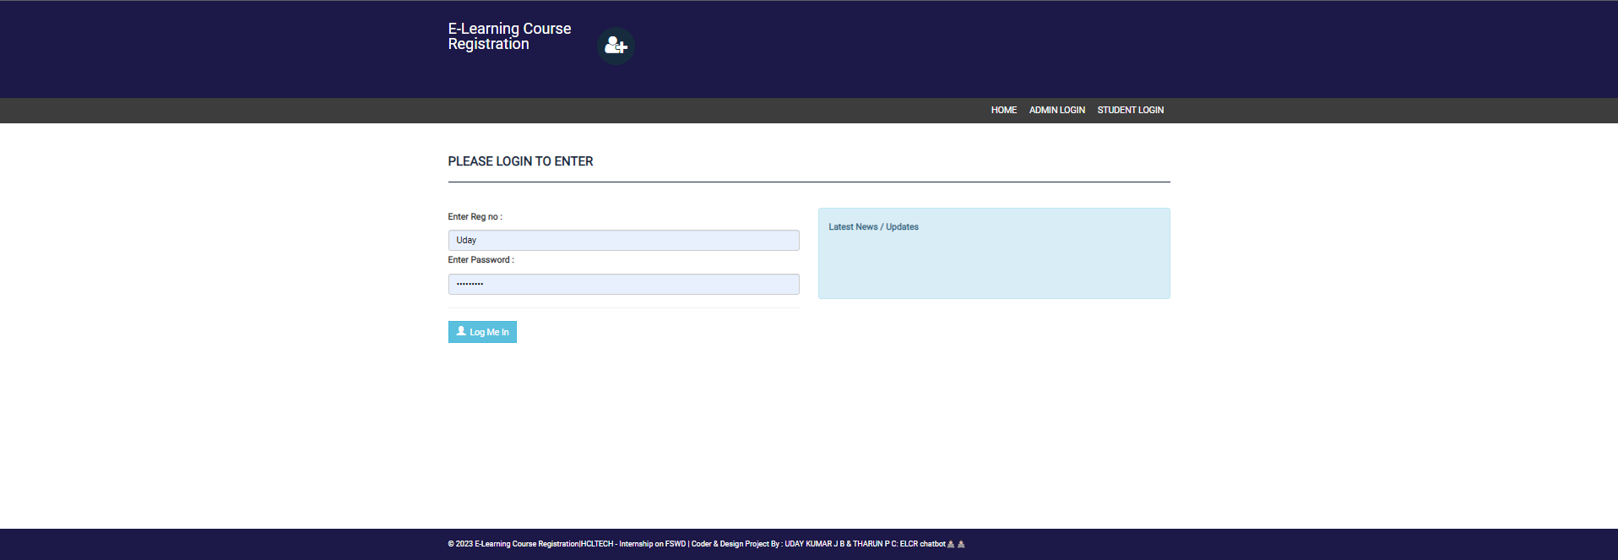
Task: Open the STUDENT LOGIN page
Action: click(1130, 110)
